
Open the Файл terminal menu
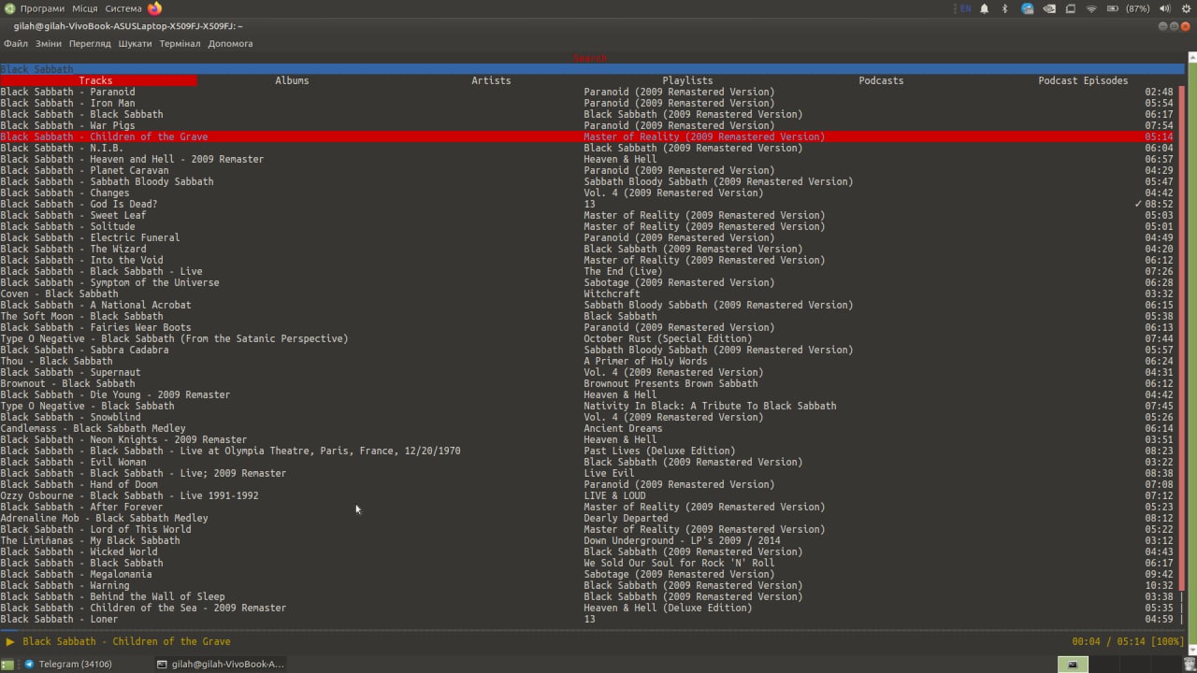pos(16,44)
